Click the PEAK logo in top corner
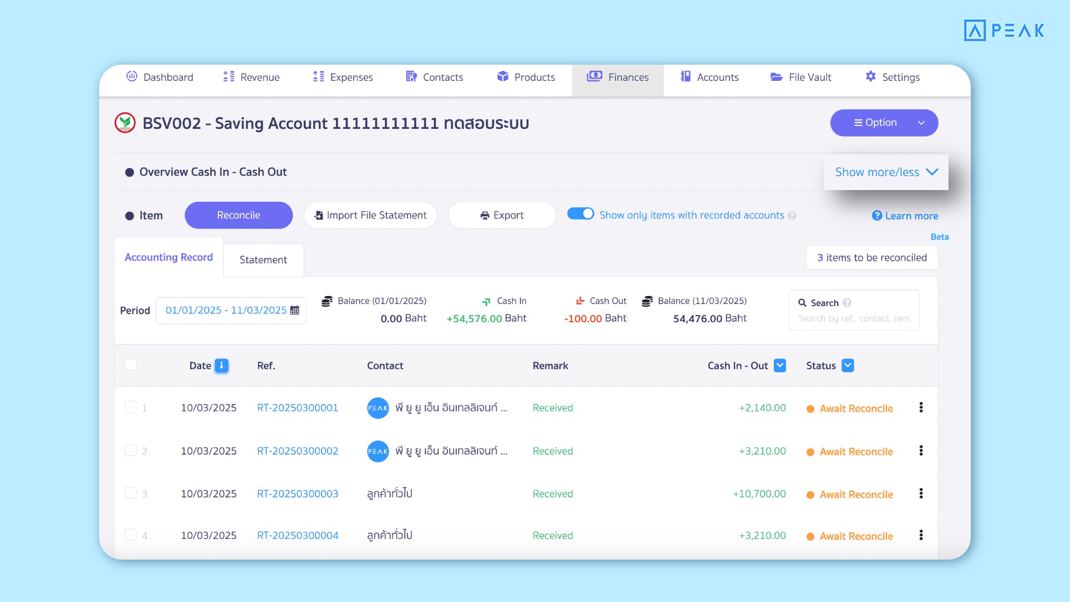 click(1004, 30)
